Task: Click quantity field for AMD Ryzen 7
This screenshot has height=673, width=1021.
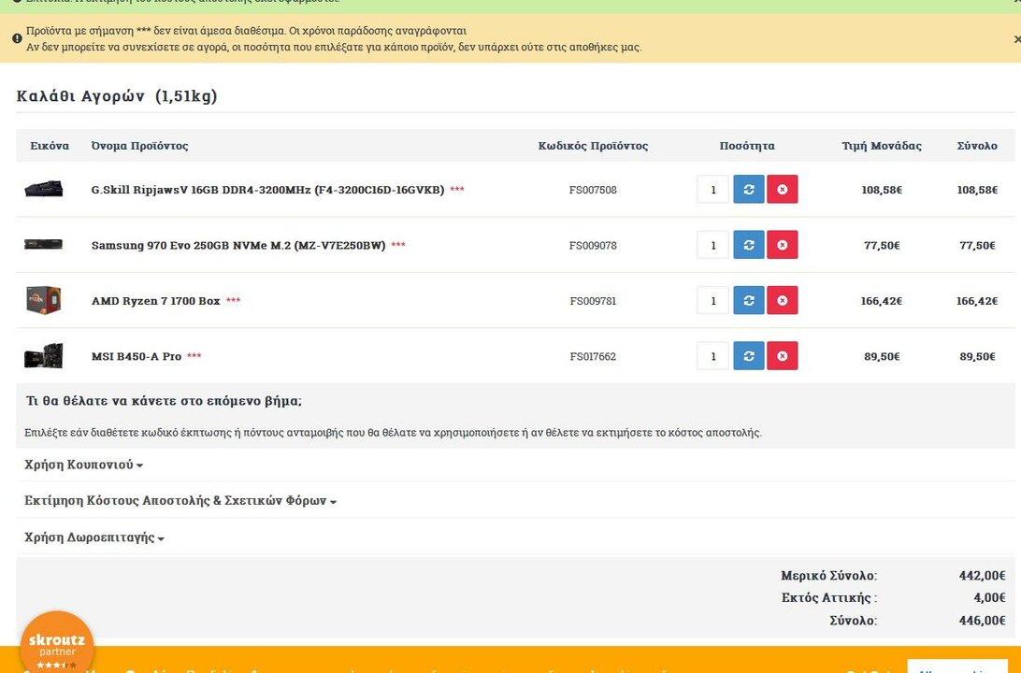Action: pos(713,301)
